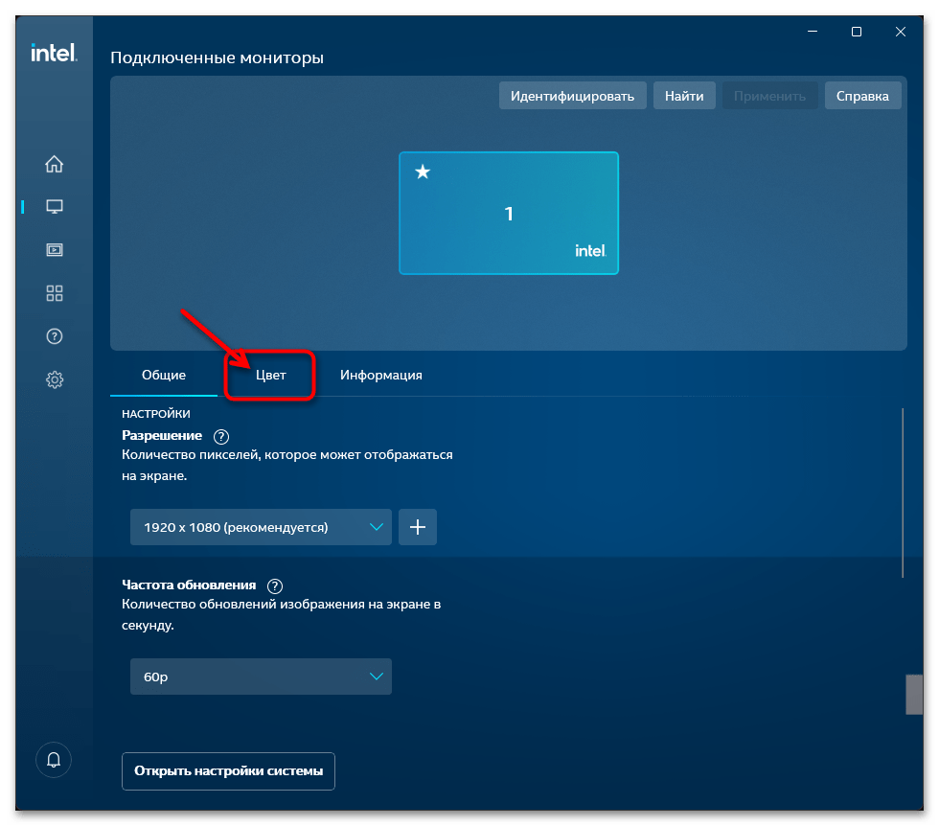Switch to the Информация tab
Viewport: 939px width, 826px height.
point(380,375)
